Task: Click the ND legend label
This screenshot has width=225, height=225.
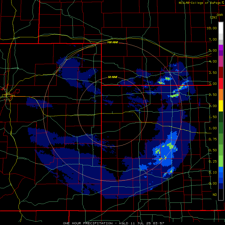Action: pyautogui.click(x=215, y=195)
